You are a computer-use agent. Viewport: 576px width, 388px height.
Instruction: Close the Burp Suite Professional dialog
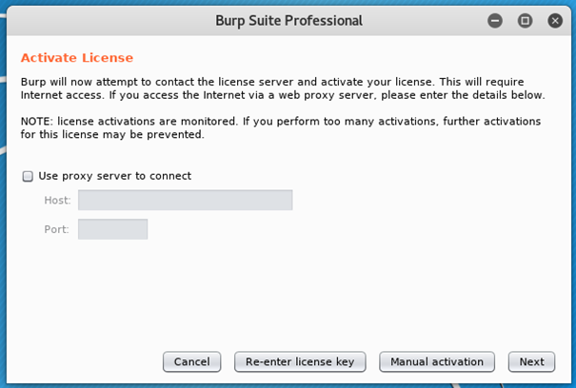coord(555,20)
